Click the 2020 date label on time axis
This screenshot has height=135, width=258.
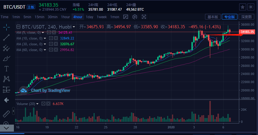coord(171,127)
